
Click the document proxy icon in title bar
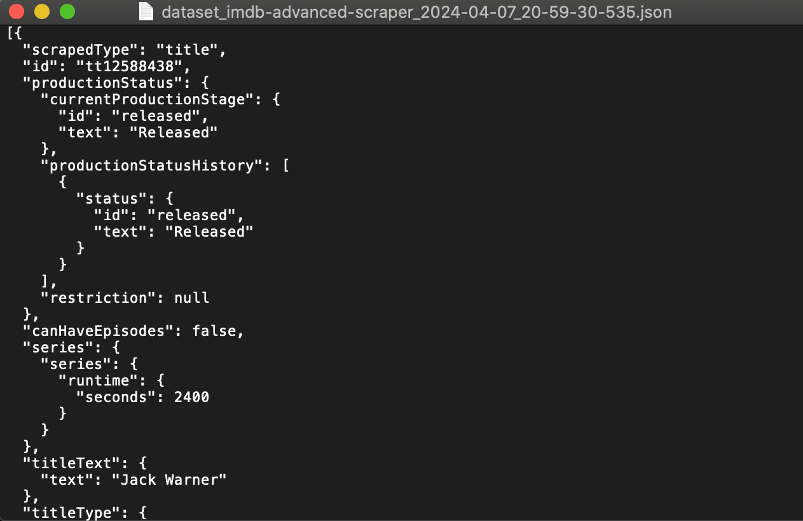click(x=146, y=11)
